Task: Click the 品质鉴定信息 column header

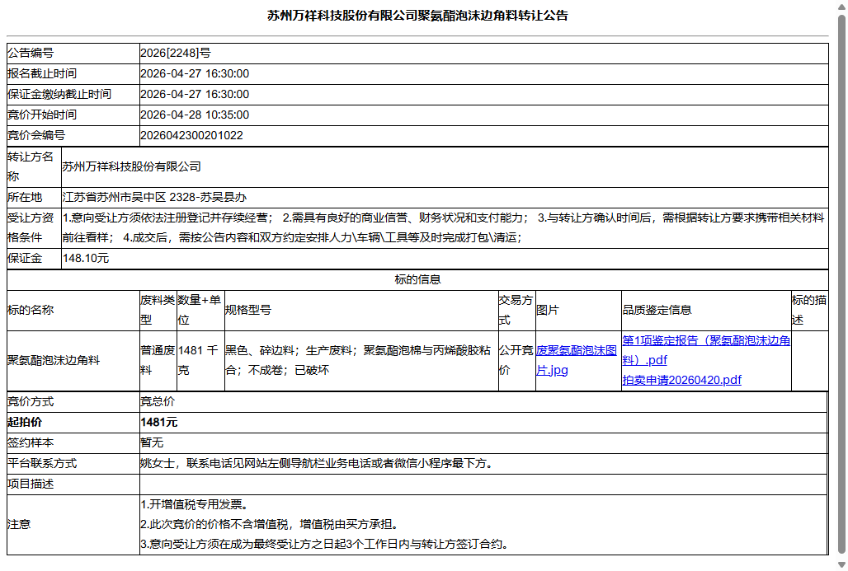Action: pyautogui.click(x=706, y=310)
